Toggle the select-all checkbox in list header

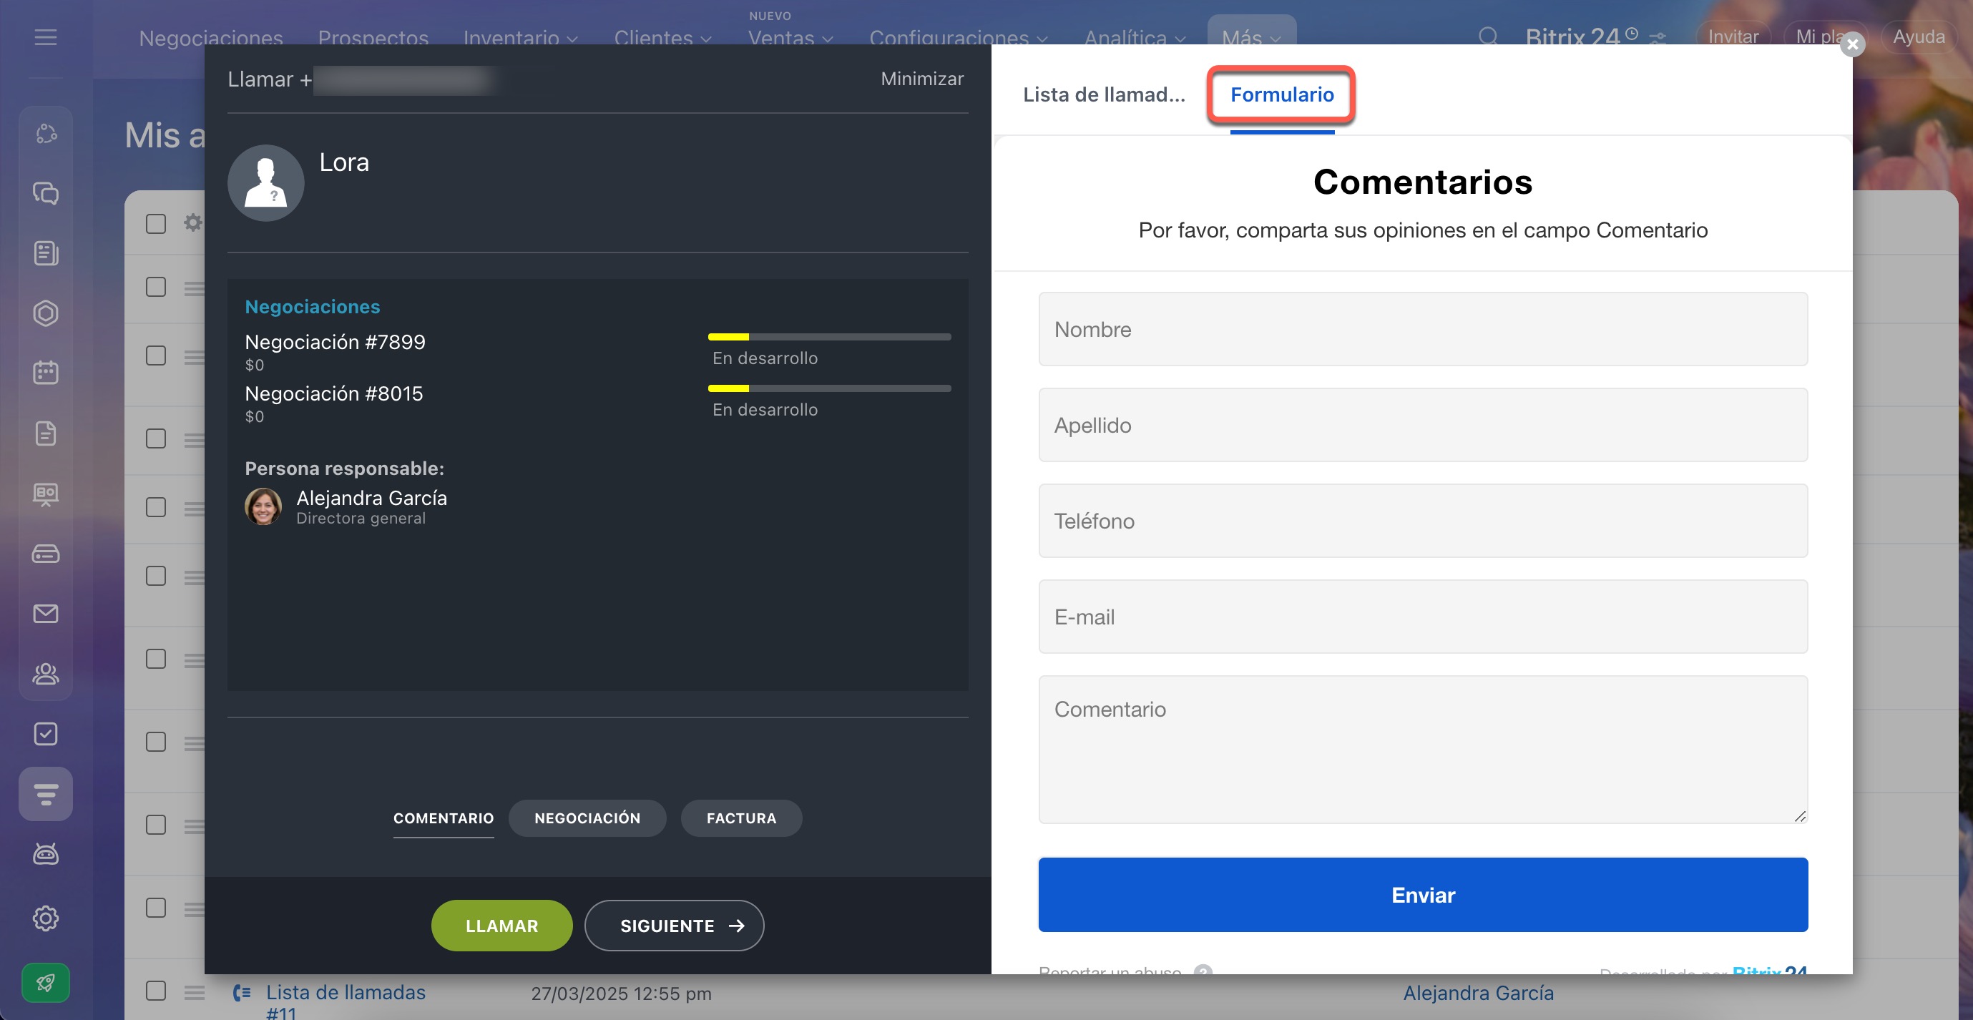click(x=155, y=224)
